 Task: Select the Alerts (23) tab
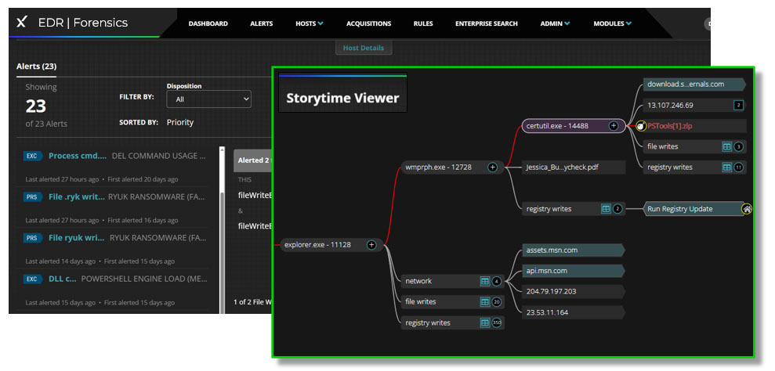pos(37,67)
